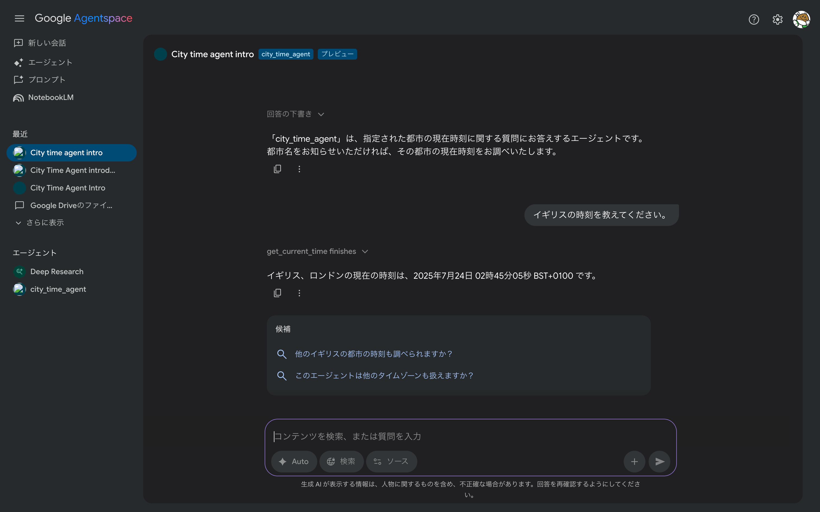
Task: Open the プロンプト menu item
Action: 40,80
